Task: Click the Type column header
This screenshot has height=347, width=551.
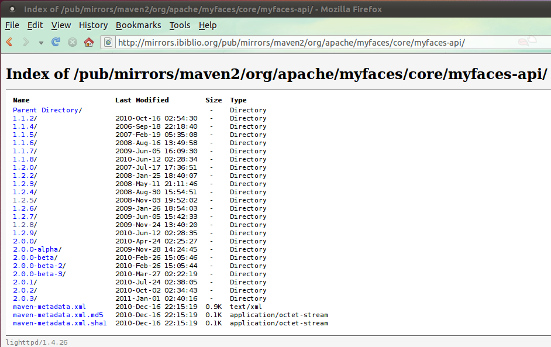Action: [x=238, y=100]
